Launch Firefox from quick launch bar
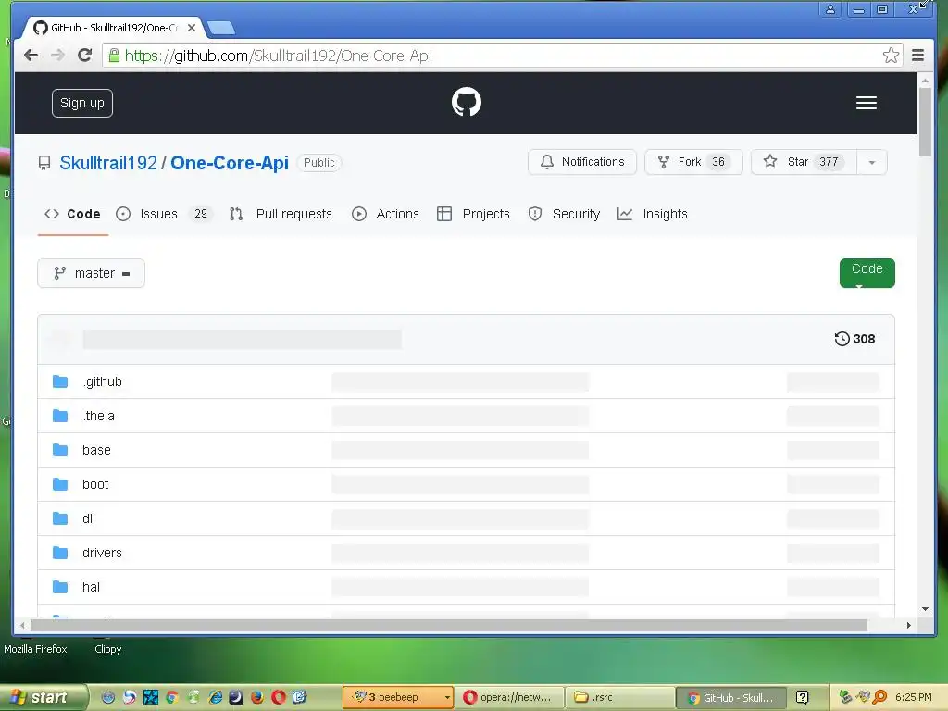The image size is (948, 711). (257, 697)
